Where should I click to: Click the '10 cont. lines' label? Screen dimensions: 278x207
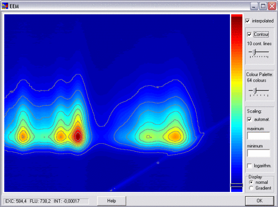coord(259,44)
